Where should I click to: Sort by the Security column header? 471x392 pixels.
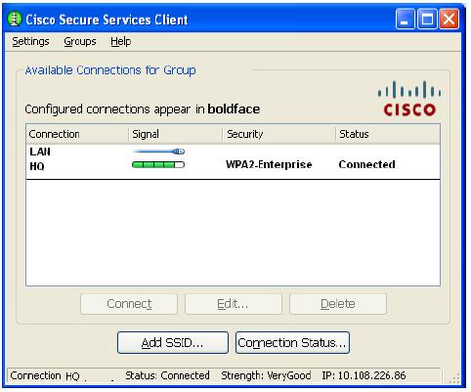click(x=279, y=134)
